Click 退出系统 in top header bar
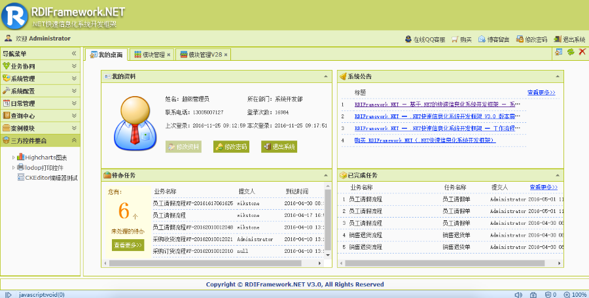This screenshot has width=589, height=298. coord(569,39)
